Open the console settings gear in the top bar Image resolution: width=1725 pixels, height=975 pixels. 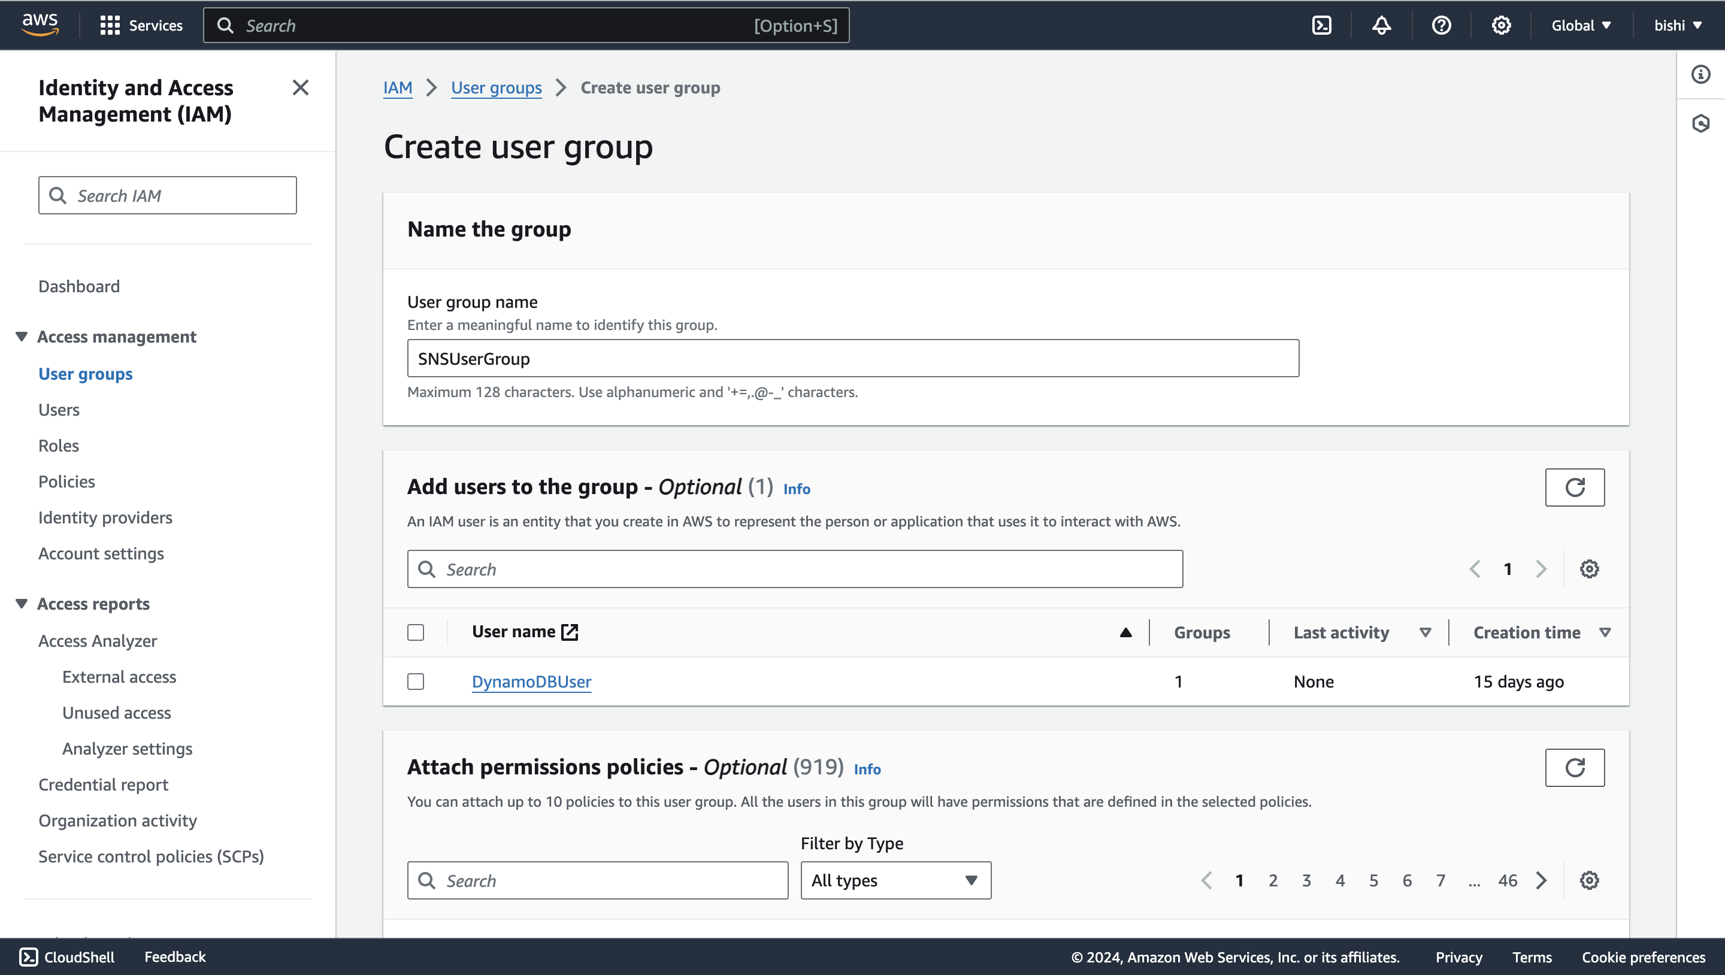click(x=1500, y=25)
